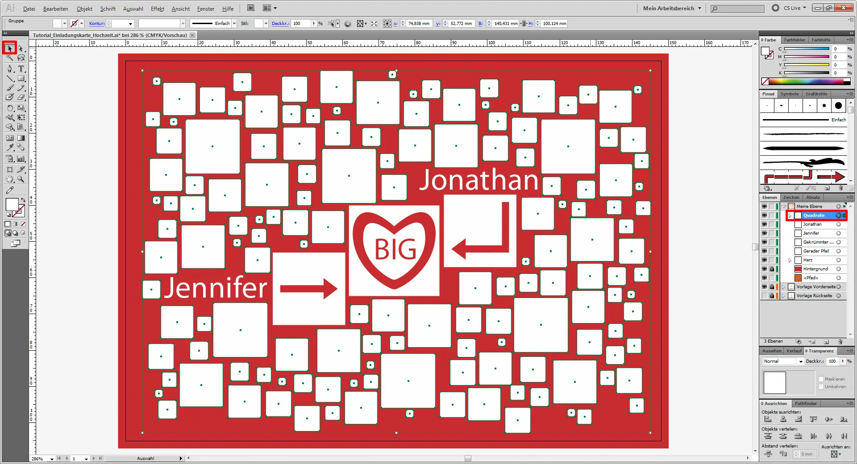The width and height of the screenshot is (857, 464).
Task: Open the Effekt menu
Action: click(x=157, y=8)
